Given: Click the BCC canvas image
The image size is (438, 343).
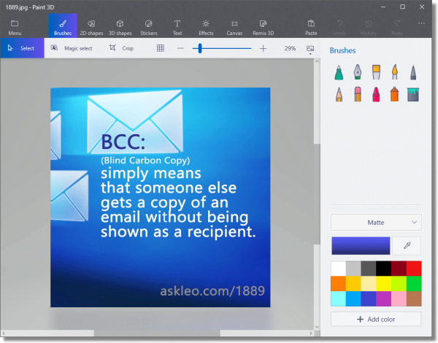Looking at the screenshot, I should click(x=161, y=197).
